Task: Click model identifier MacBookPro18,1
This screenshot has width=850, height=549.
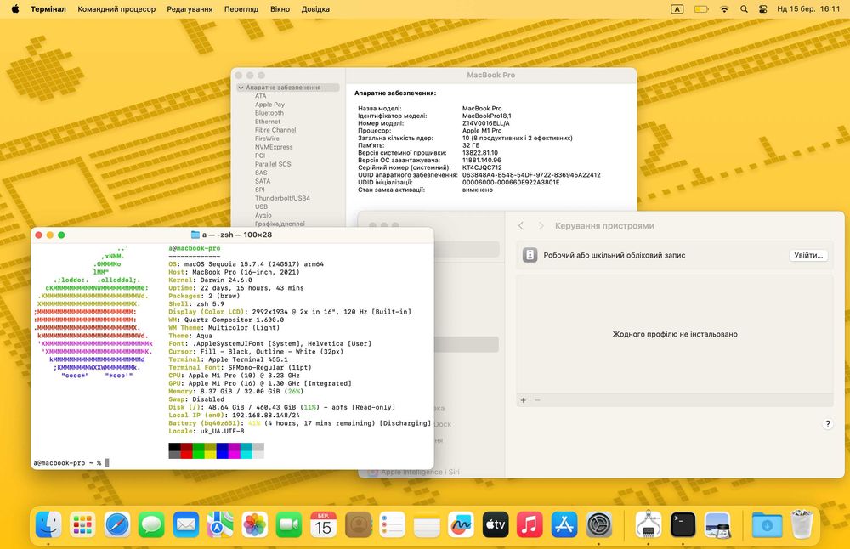Action: pyautogui.click(x=486, y=116)
